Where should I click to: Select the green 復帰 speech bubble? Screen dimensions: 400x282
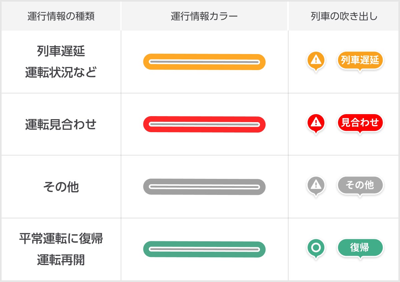tap(360, 248)
